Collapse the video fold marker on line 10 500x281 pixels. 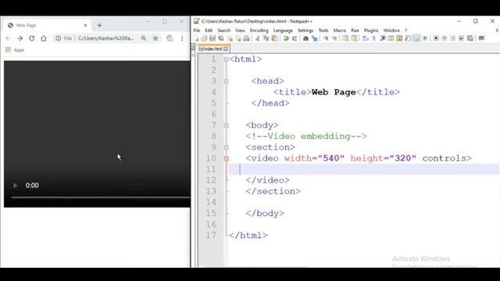pyautogui.click(x=226, y=158)
